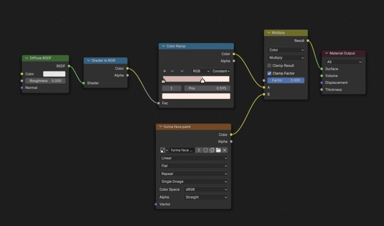Open the Multiply blend mode dropdown
Viewport: 384px width, 226px height.
tap(286, 58)
